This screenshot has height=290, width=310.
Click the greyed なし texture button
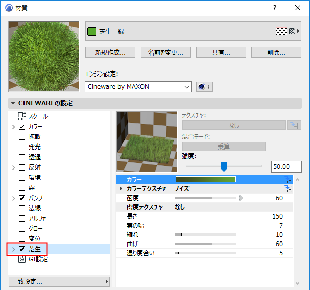[x=234, y=125]
